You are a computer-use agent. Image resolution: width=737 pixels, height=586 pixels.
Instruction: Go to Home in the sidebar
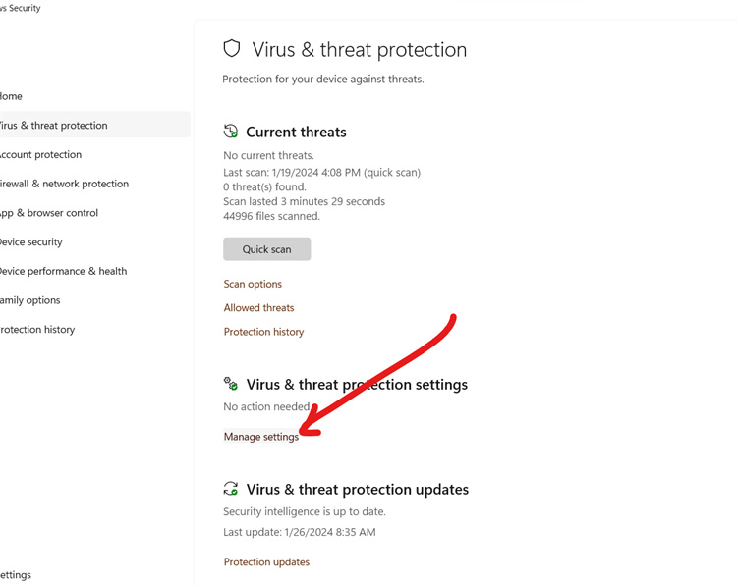[11, 96]
